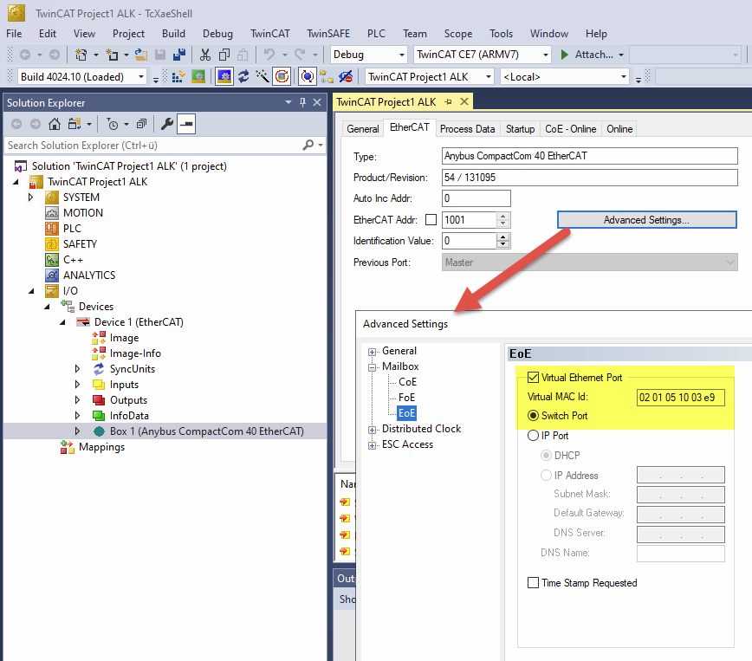
Task: Select the IP Port radio button
Action: 533,436
